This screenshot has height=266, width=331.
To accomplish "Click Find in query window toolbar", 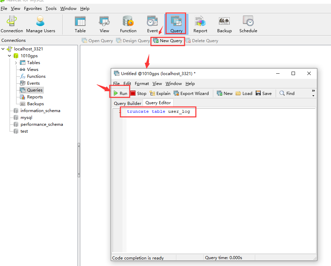I will click(287, 93).
